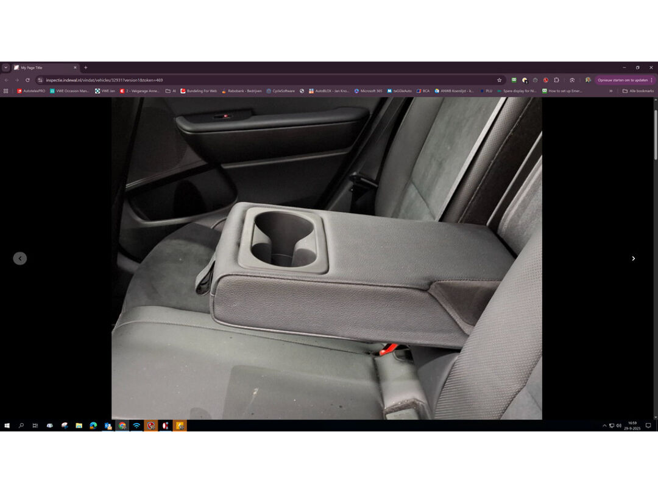The width and height of the screenshot is (658, 493).
Task: Open the Windows Start menu
Action: pos(7,425)
